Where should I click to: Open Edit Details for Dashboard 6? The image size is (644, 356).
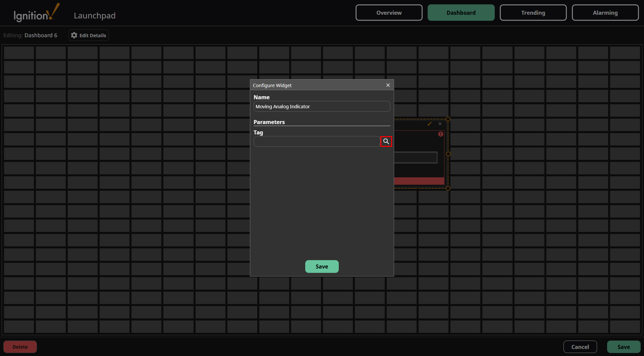pos(88,35)
